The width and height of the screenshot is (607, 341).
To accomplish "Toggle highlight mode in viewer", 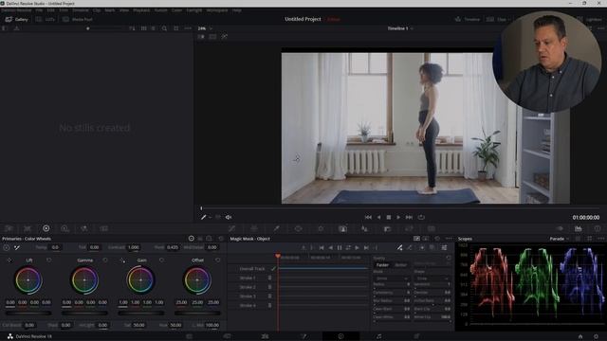I will (x=225, y=36).
